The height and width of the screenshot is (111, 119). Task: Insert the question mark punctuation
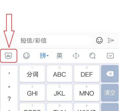(9, 99)
